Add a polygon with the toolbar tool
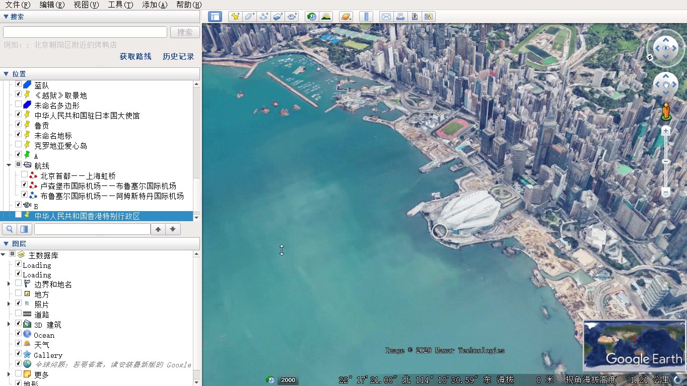This screenshot has width=687, height=386. point(249,17)
